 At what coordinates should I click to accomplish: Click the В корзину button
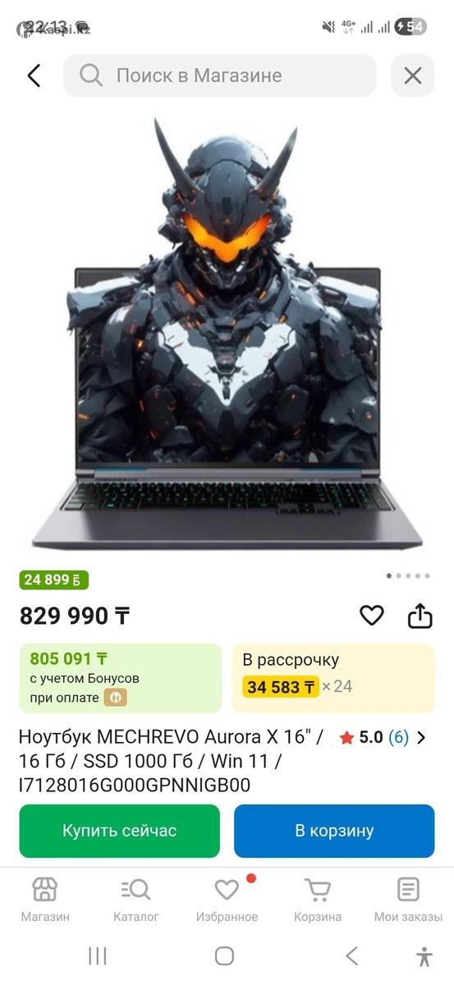pos(334,831)
